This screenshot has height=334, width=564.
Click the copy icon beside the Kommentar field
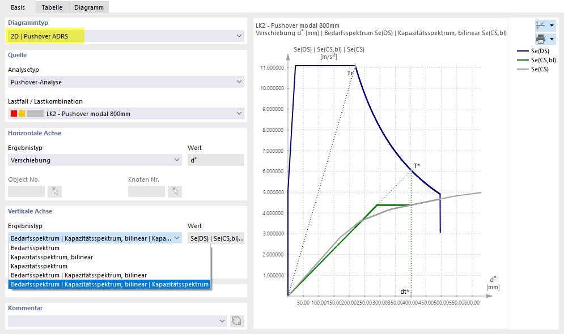(x=236, y=321)
